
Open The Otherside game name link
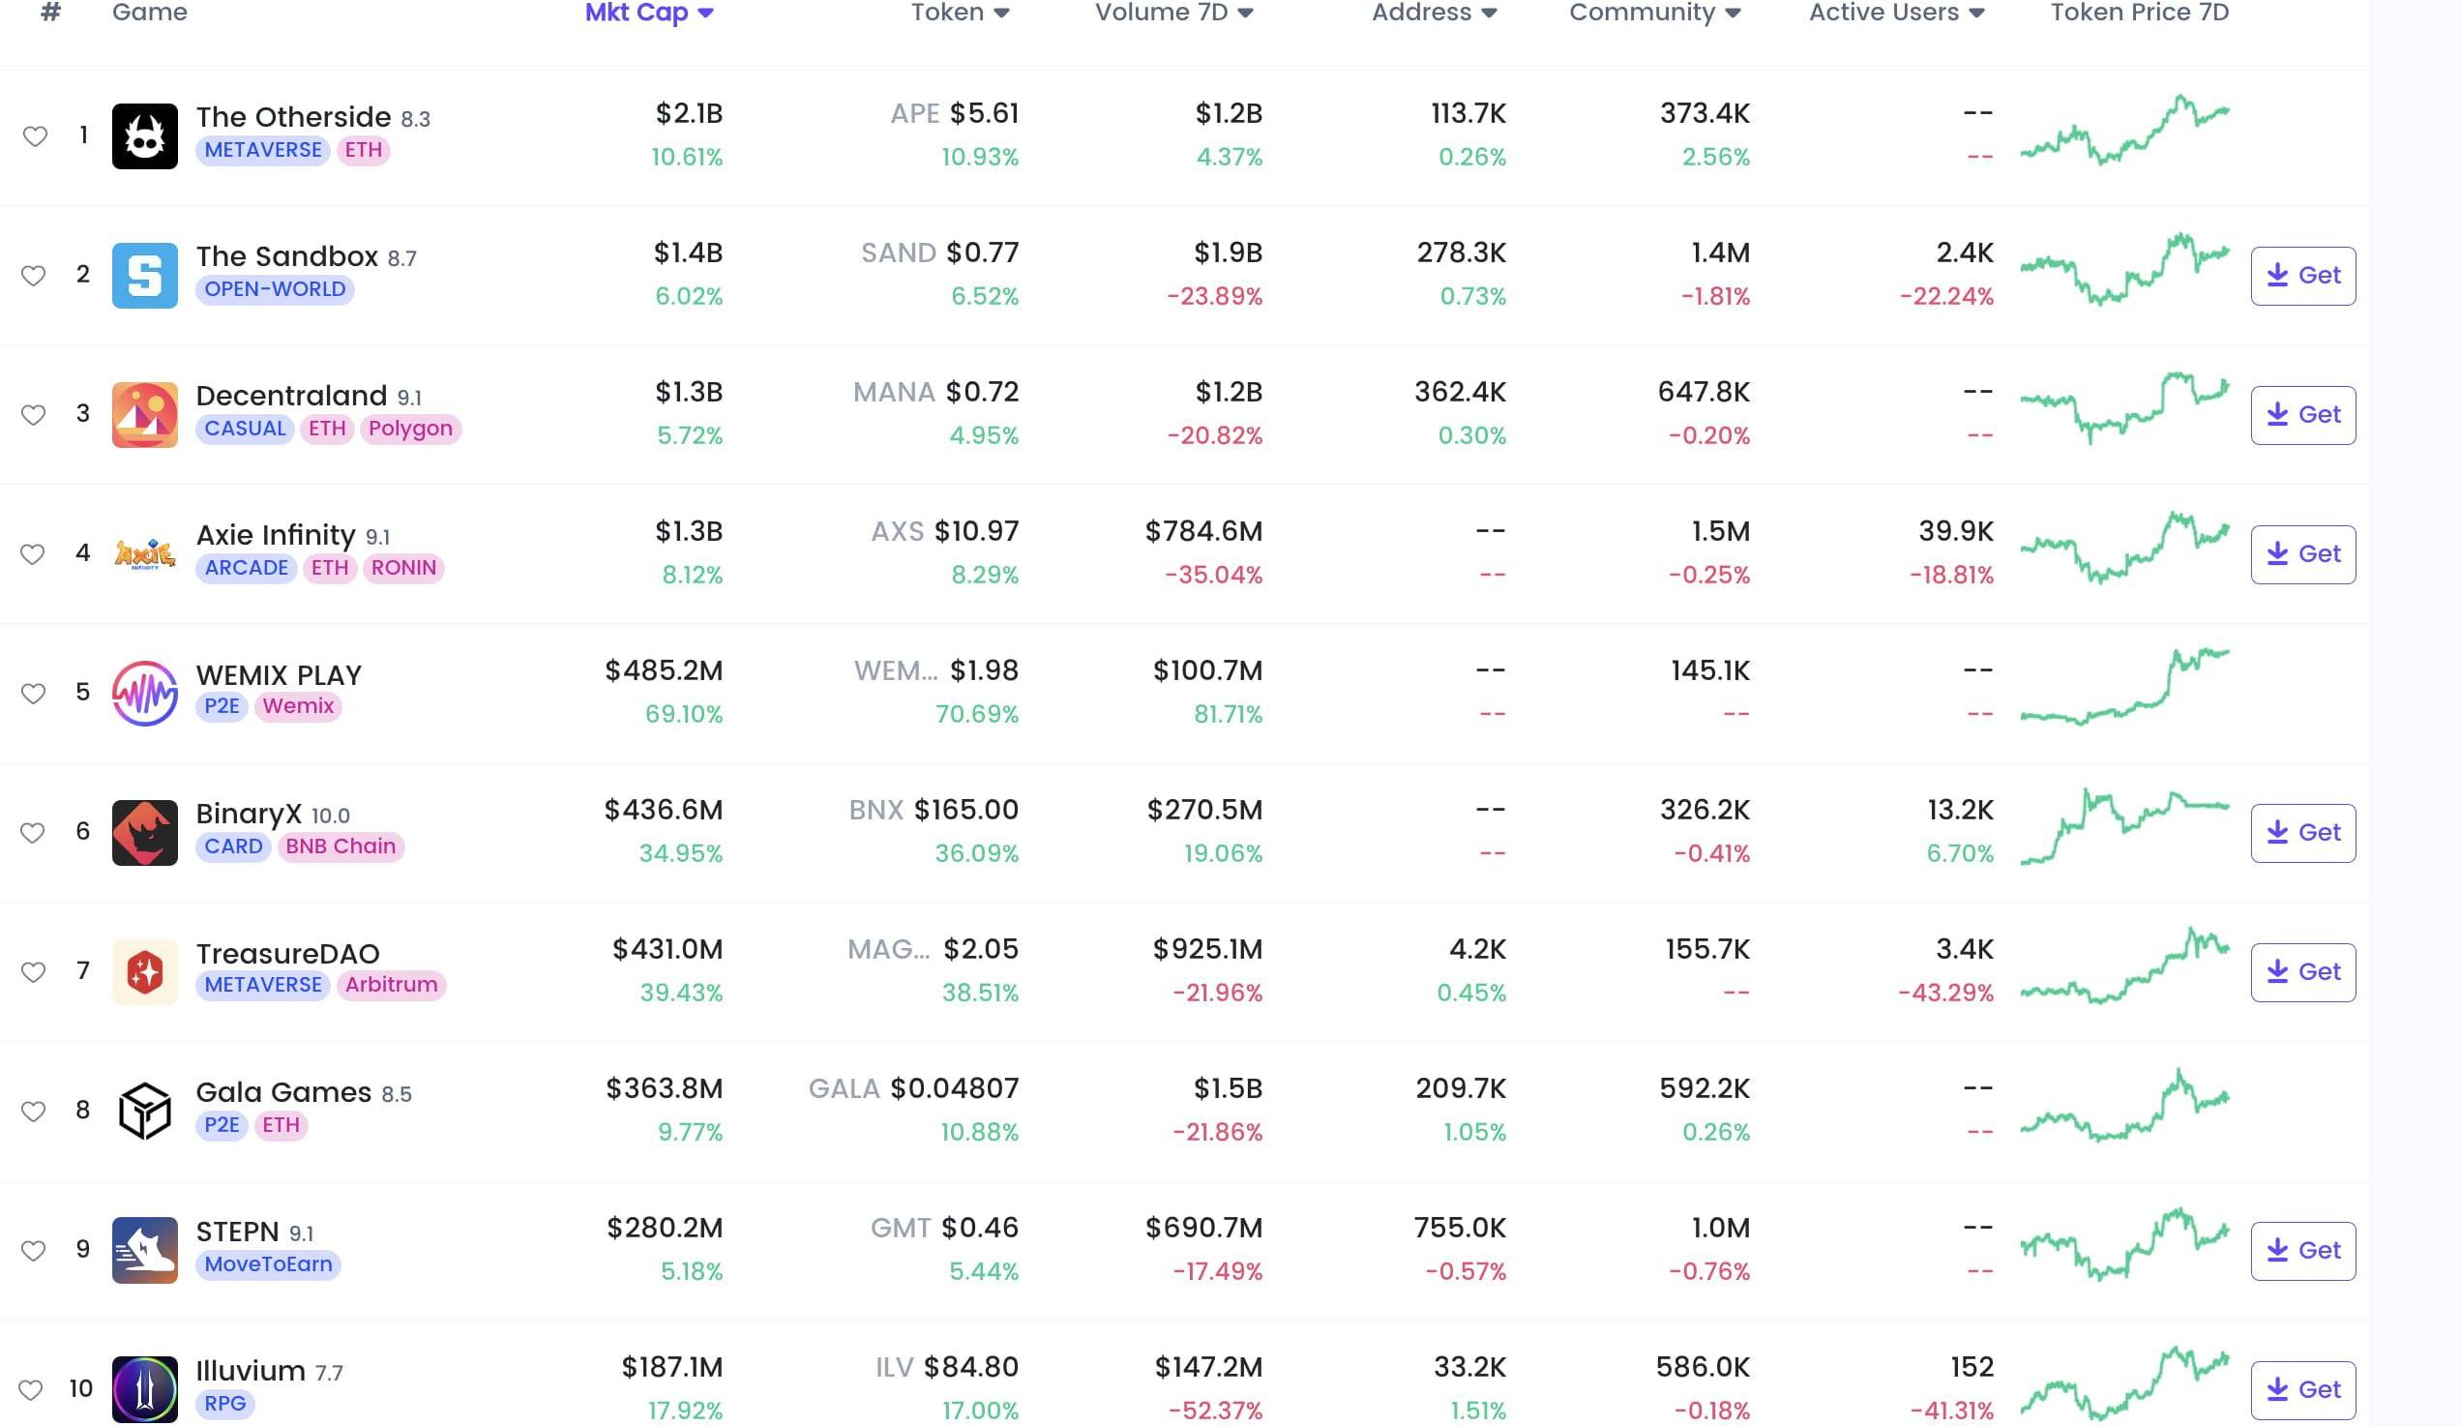pyautogui.click(x=293, y=117)
